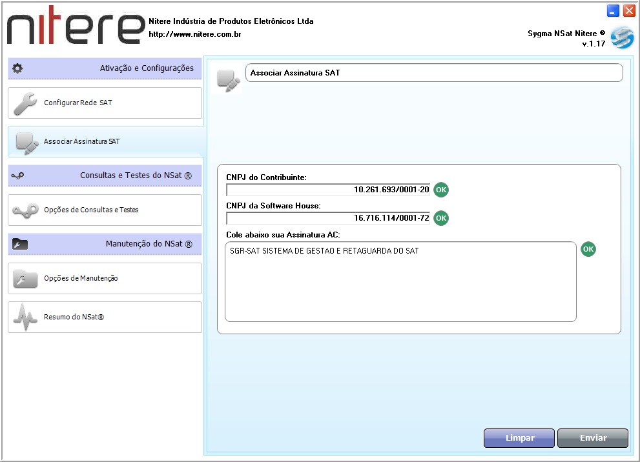Viewport: 640px width, 462px height.
Task: Click the Limpar button to clear the form
Action: [519, 438]
